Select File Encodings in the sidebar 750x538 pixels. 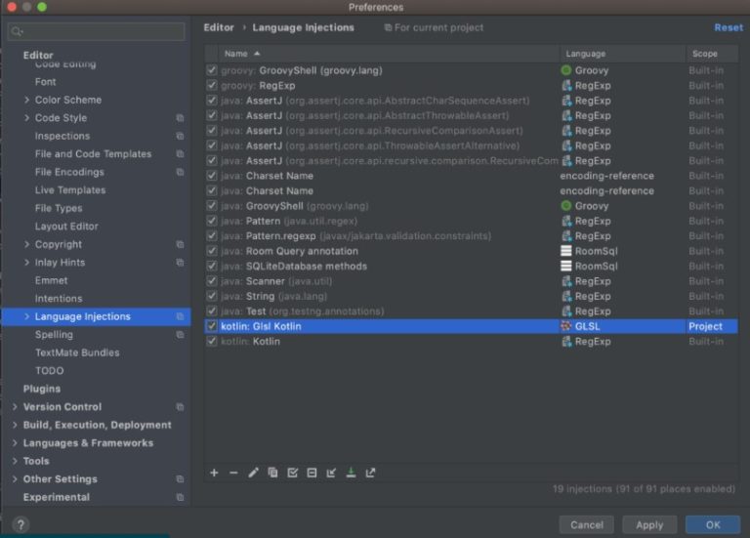coord(68,172)
